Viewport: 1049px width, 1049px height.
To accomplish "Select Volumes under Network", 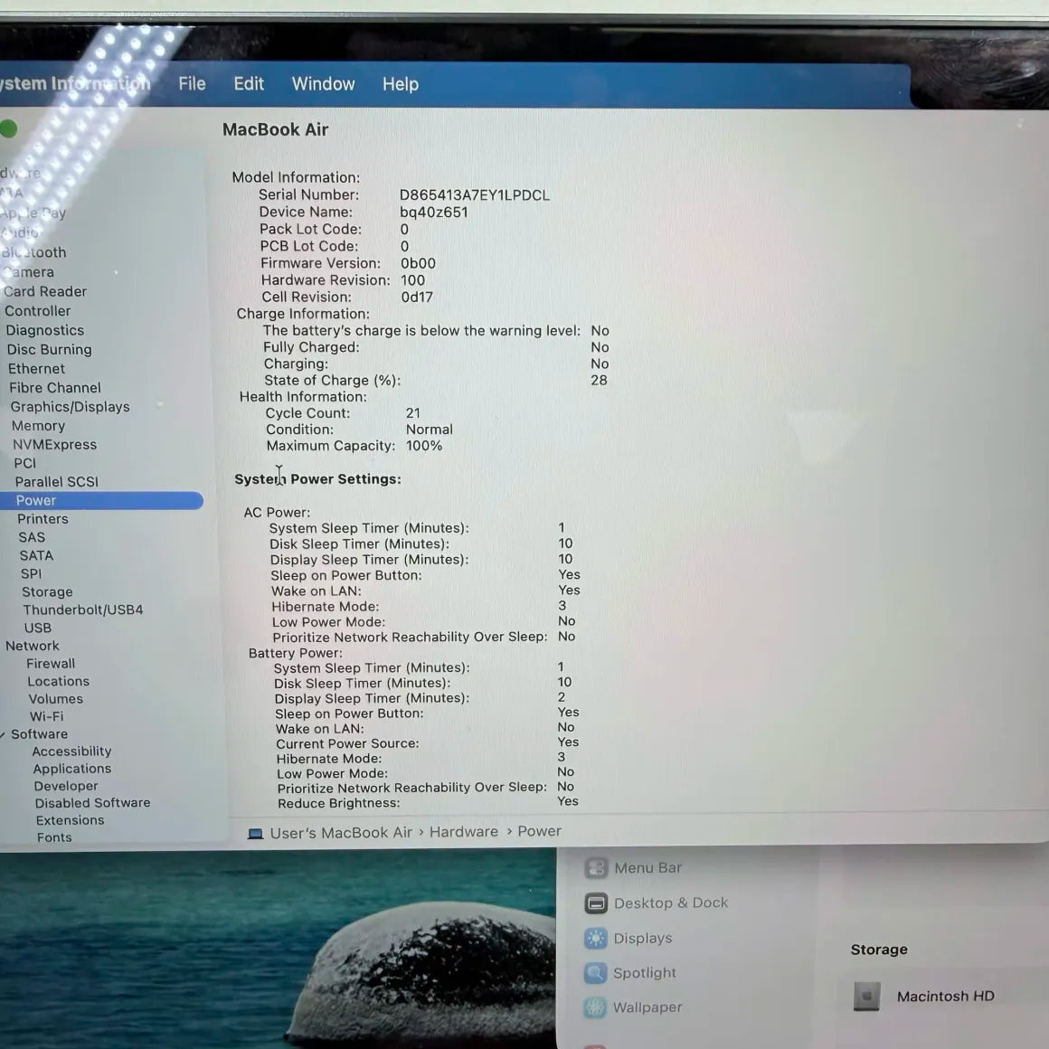I will click(55, 698).
